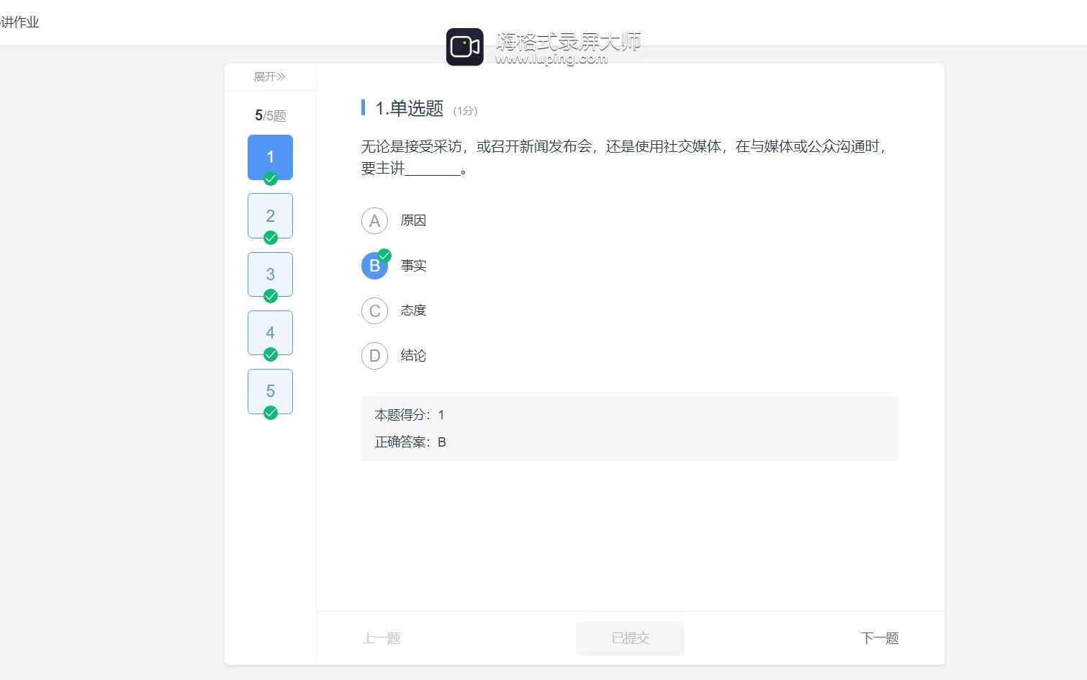Click answer text 事实
The width and height of the screenshot is (1087, 680).
point(413,266)
